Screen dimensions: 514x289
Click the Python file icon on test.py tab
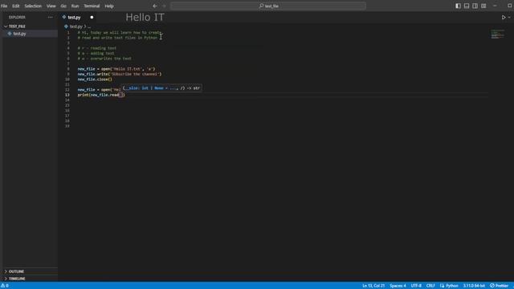tap(64, 17)
